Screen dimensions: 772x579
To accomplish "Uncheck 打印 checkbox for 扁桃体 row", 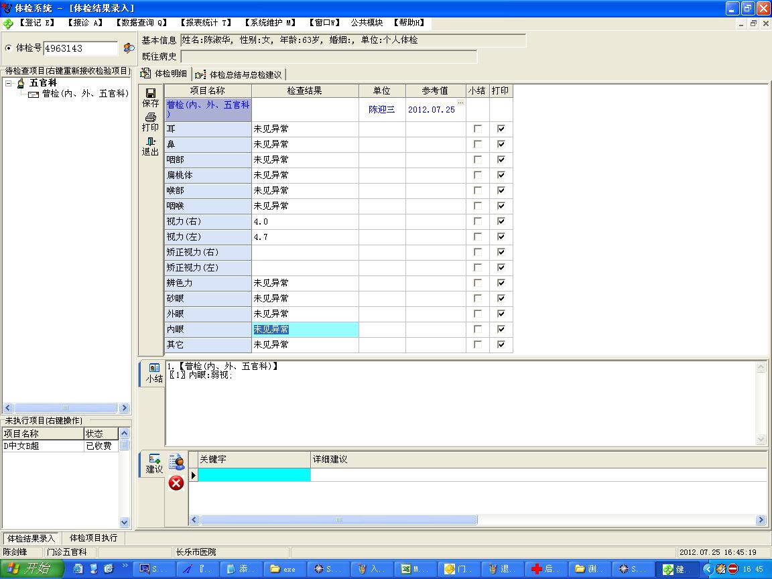I will [501, 176].
